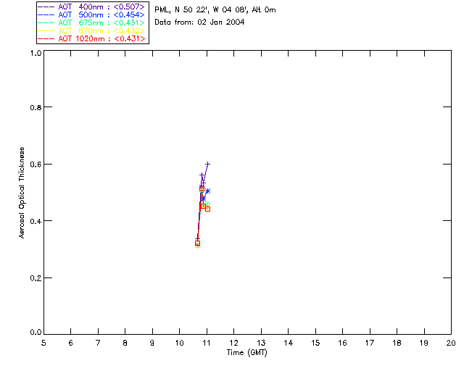464x371 pixels.
Task: Click y-axis tick label 1.0
Action: 36,53
